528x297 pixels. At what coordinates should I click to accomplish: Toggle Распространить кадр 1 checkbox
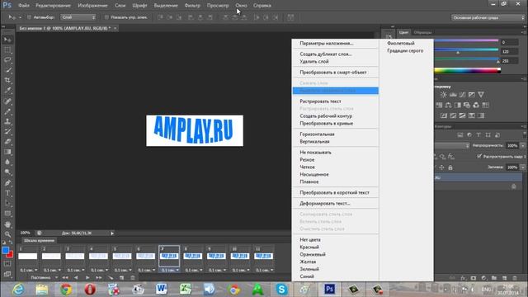pyautogui.click(x=479, y=157)
